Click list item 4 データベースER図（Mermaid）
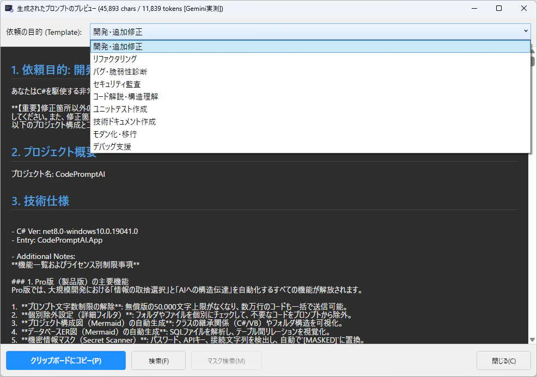This screenshot has height=377, width=537. 171,332
